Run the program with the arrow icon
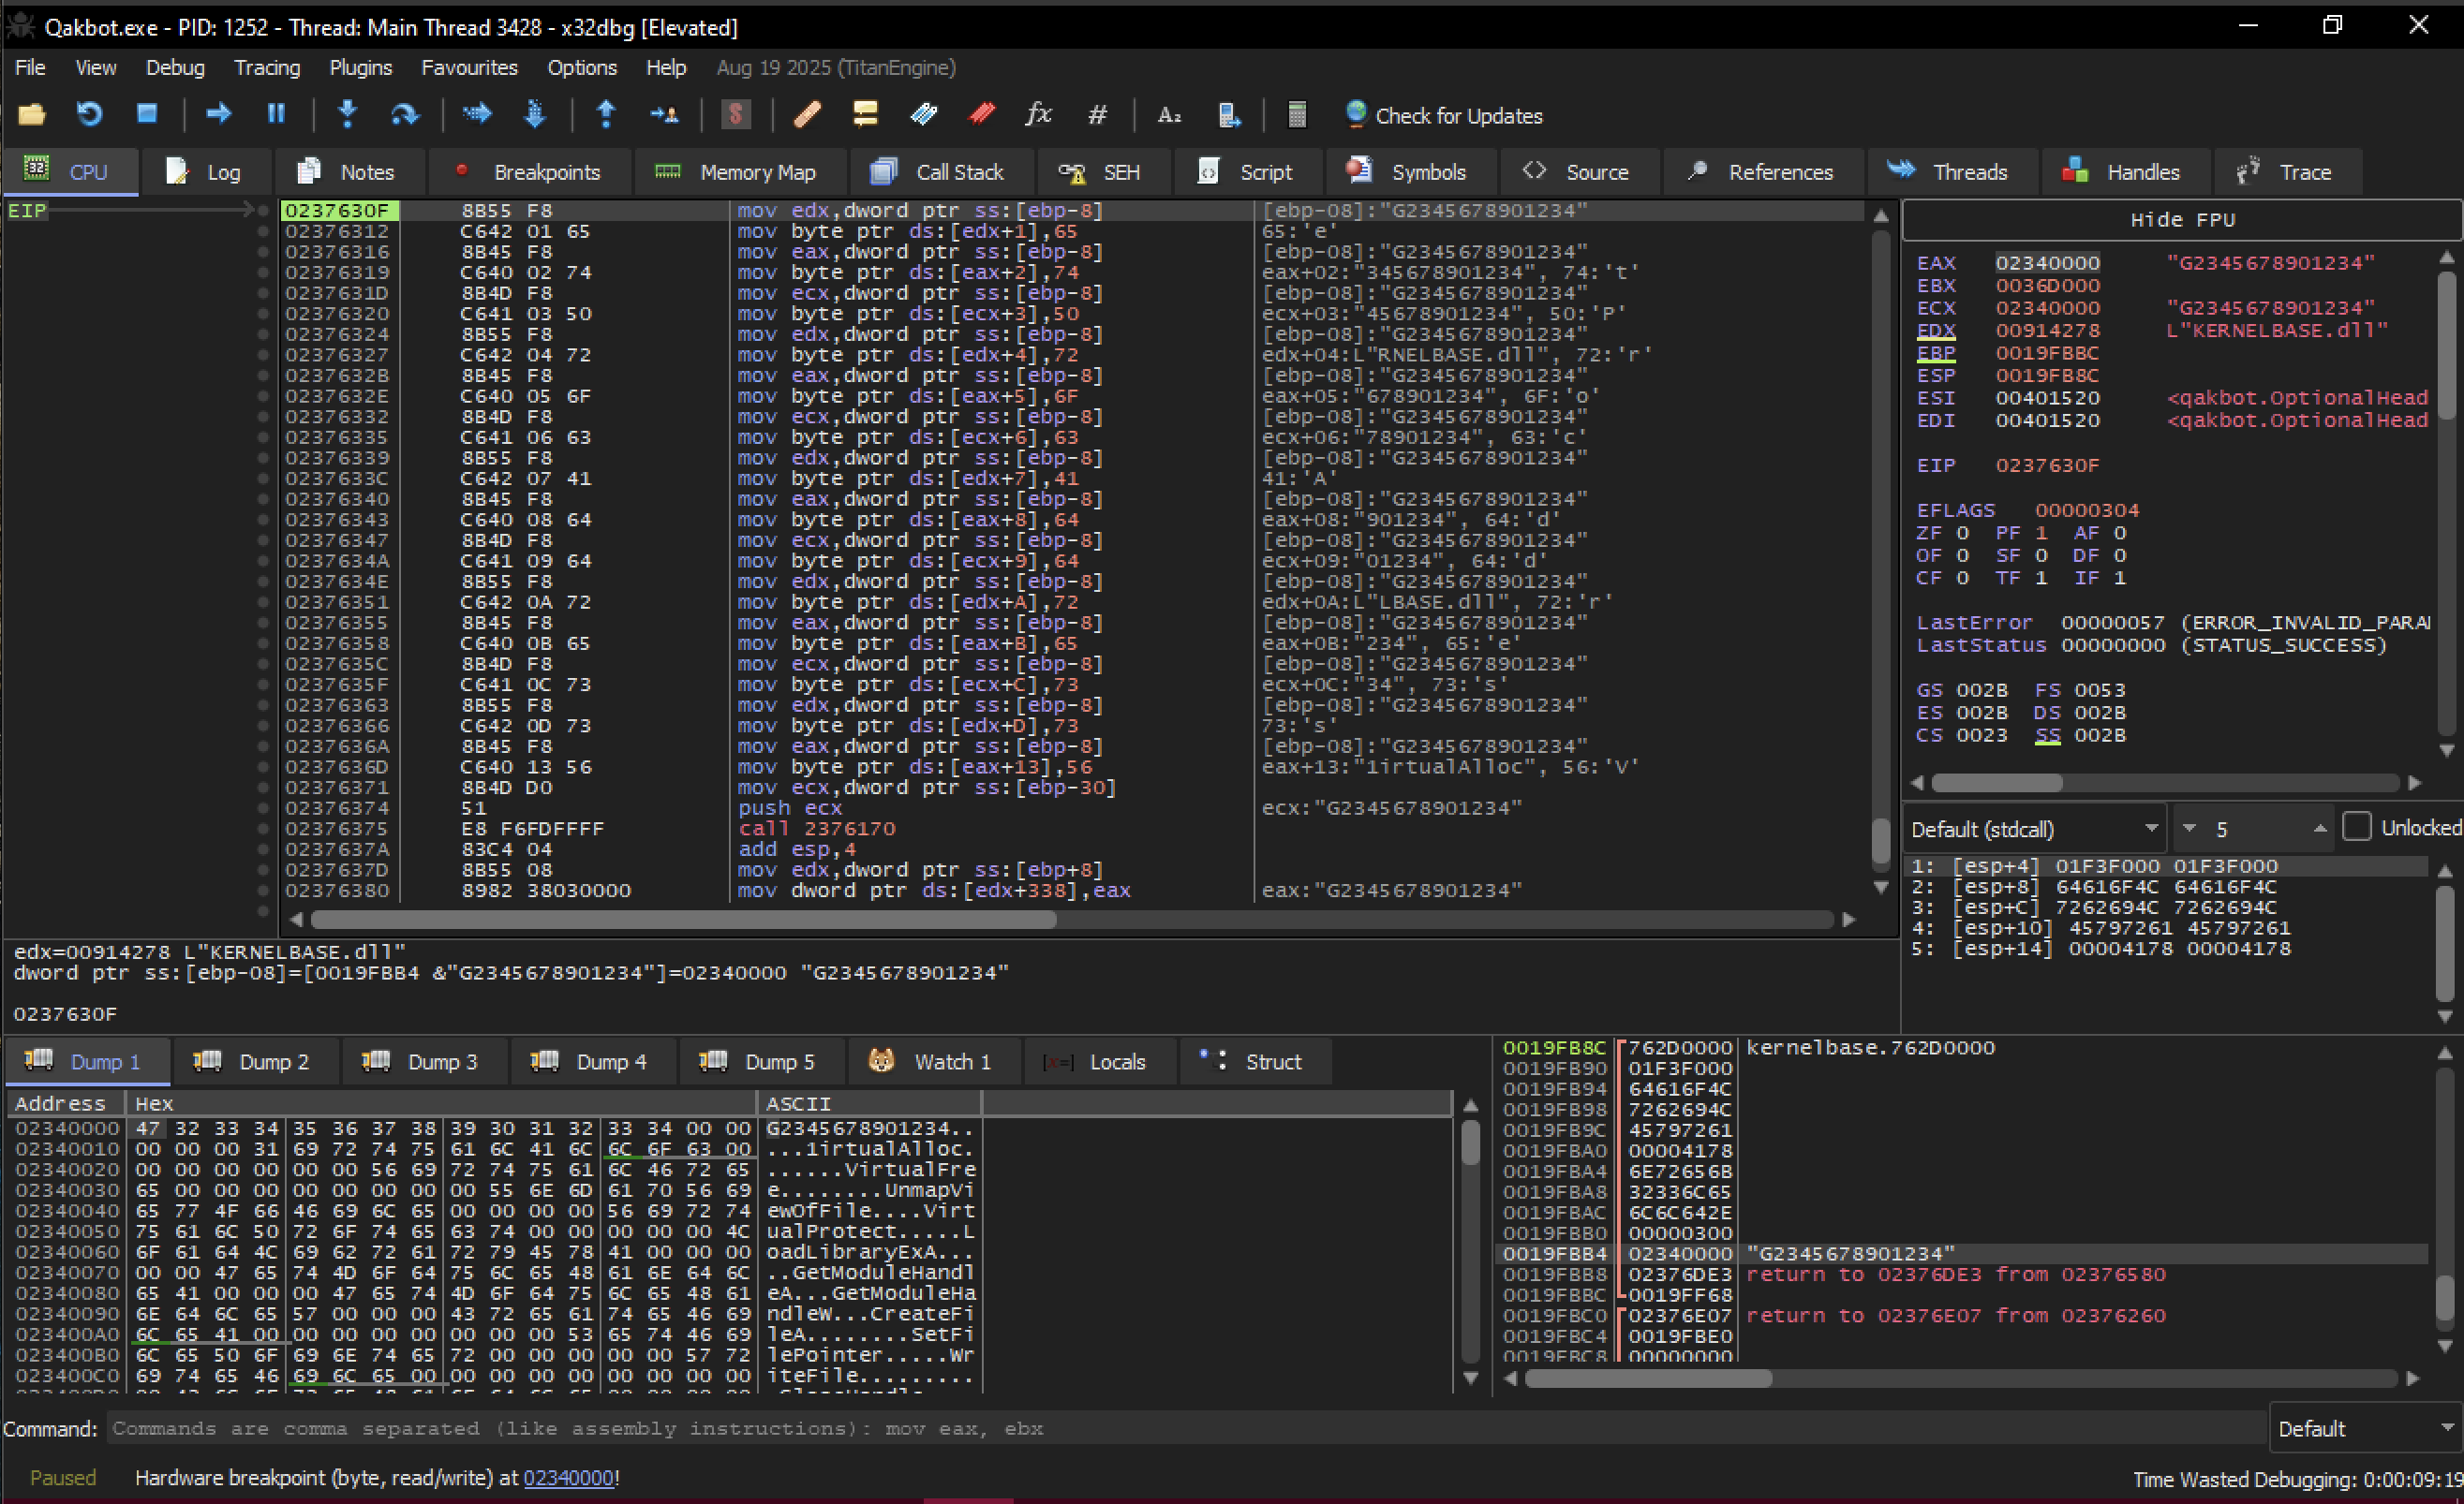 coord(218,115)
